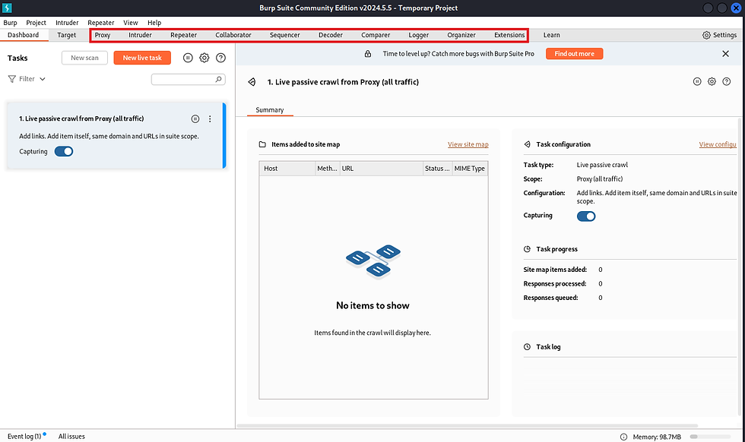Dismiss the Burp Suite Pro banner
Screen dimensions: 745x442
725,54
